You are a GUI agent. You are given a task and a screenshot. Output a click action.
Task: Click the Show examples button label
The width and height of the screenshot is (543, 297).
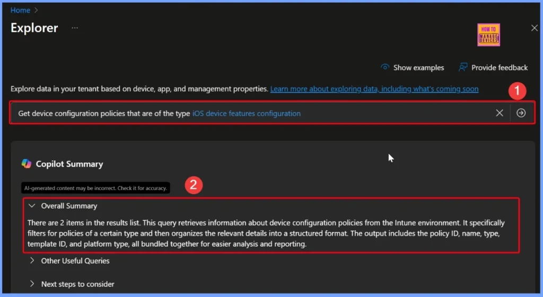pos(418,68)
